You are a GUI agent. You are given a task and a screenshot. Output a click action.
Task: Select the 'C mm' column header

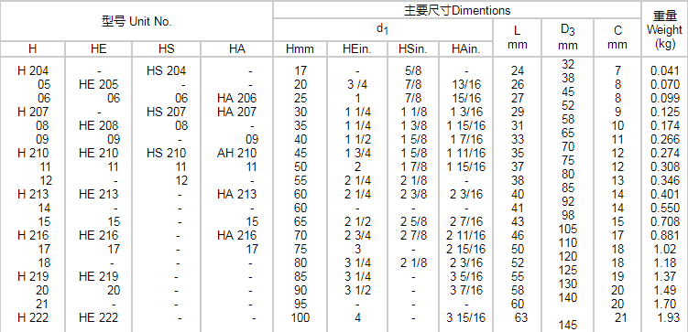pyautogui.click(x=617, y=37)
